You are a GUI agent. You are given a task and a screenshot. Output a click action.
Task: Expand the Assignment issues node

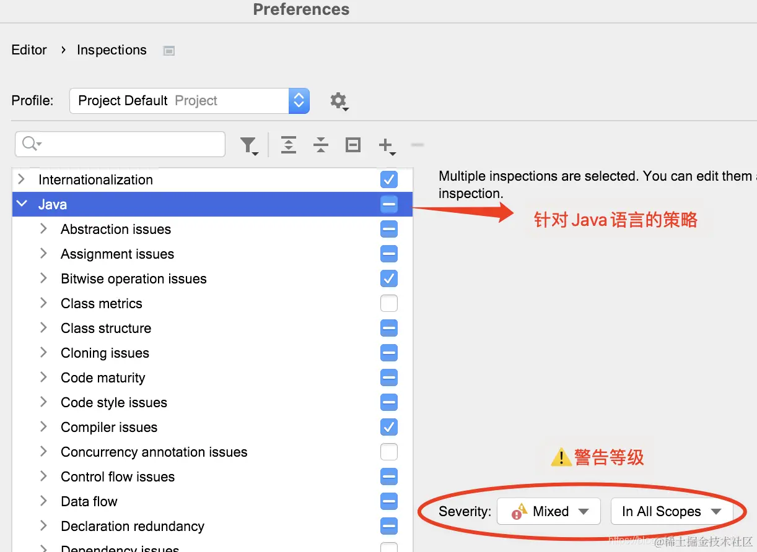[x=43, y=254]
